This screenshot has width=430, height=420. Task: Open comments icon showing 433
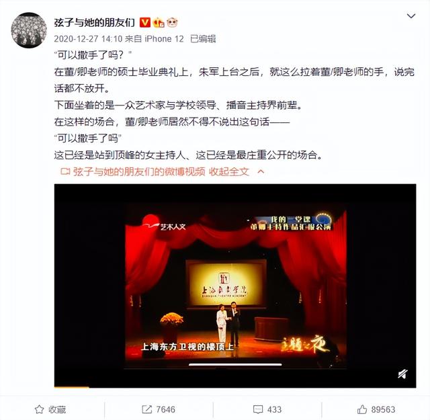267,409
